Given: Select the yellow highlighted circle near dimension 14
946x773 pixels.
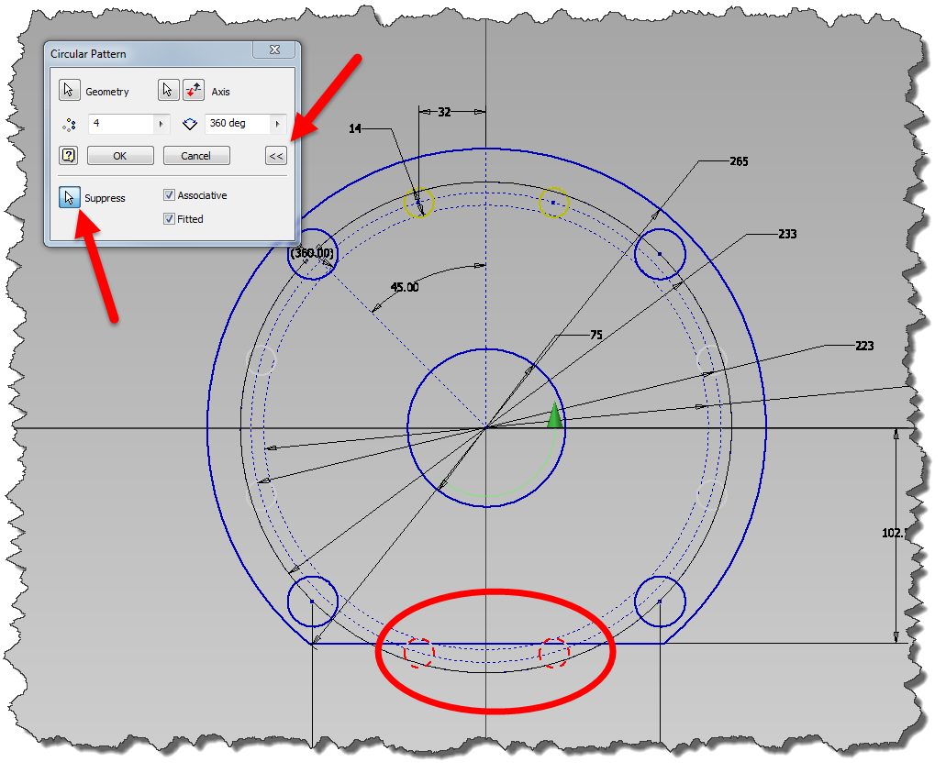Looking at the screenshot, I should click(419, 201).
